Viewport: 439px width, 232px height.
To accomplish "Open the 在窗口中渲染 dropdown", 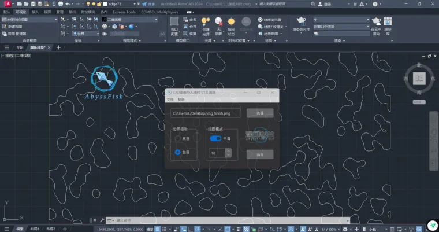I will click(x=341, y=27).
